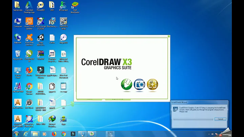Screen dimensions: 244x137
Task: Click the InstallShield Wizard progress bar
Action: tap(193, 119)
